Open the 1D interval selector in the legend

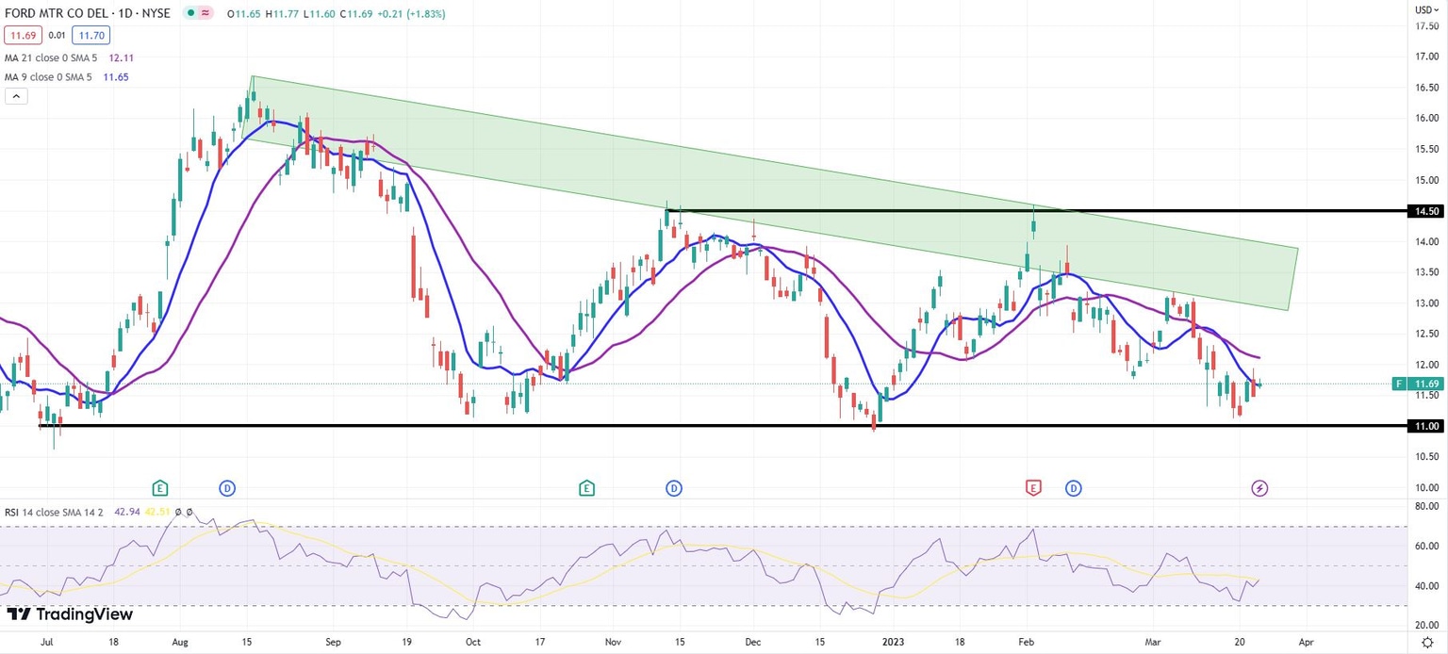[123, 13]
